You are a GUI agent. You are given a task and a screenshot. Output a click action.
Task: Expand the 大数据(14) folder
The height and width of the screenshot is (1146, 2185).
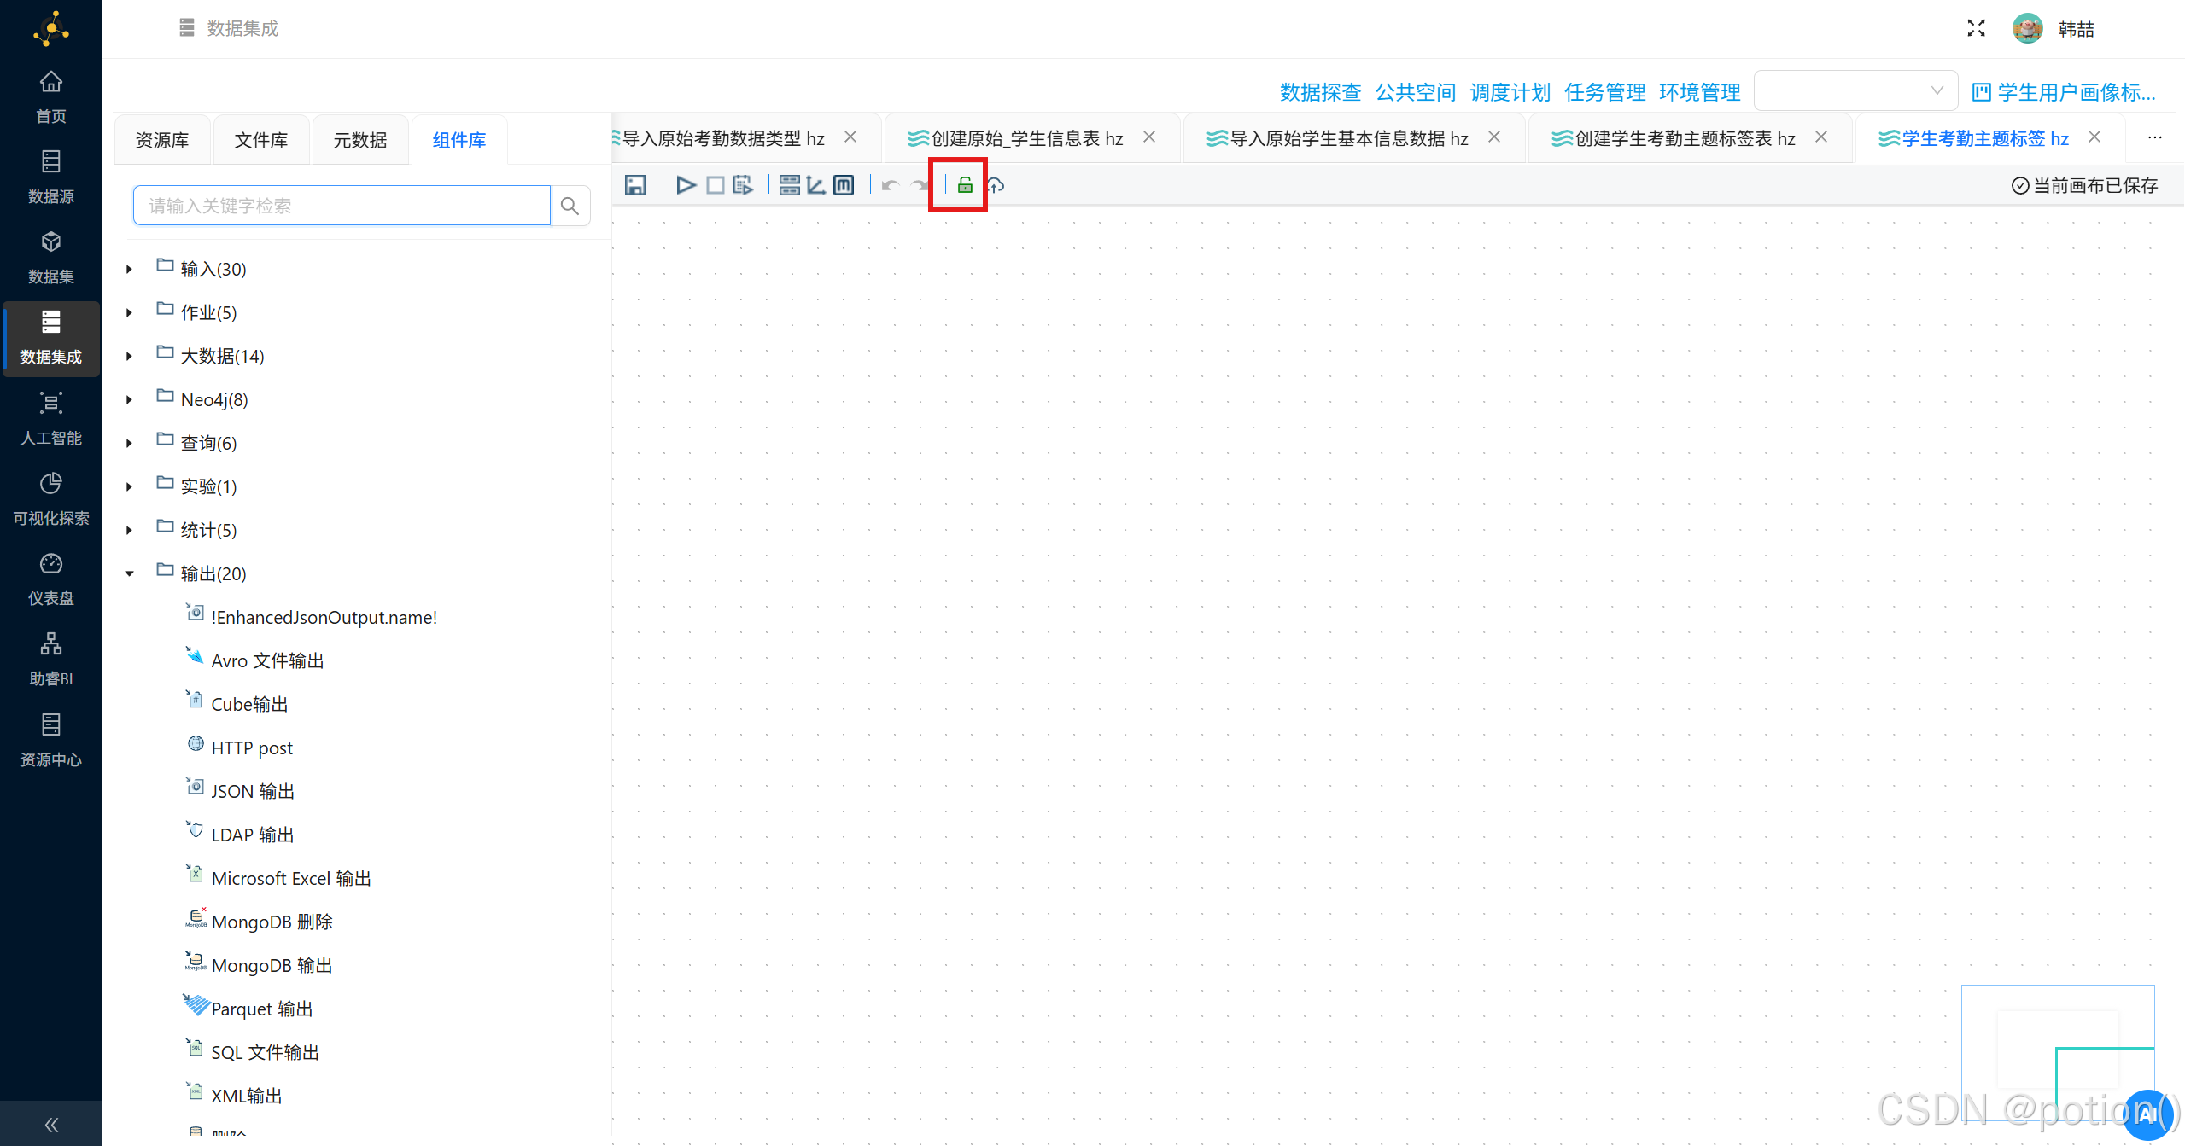(x=130, y=357)
